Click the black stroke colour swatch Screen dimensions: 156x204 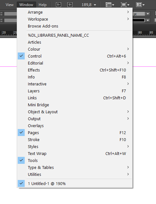tap(139, 20)
